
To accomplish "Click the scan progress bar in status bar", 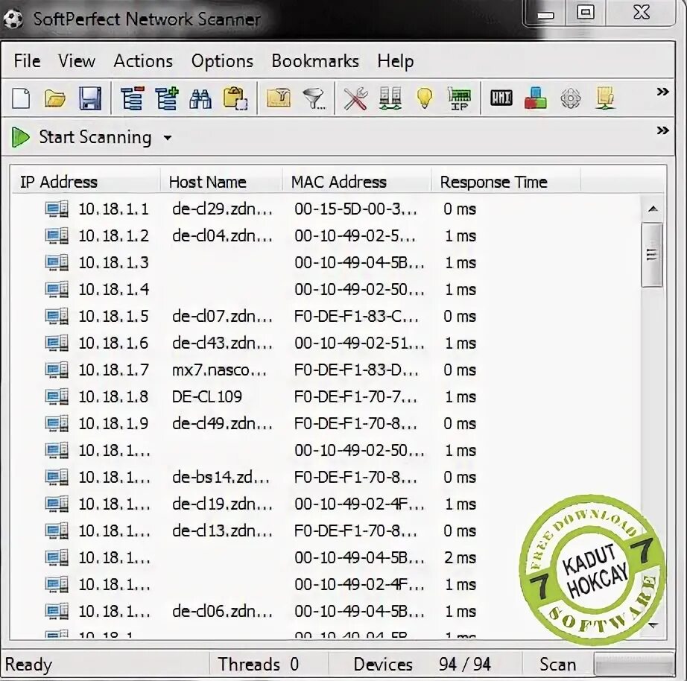I will pos(633,665).
